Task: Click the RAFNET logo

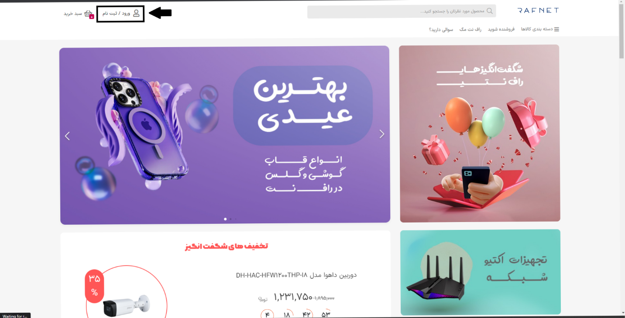Action: (x=538, y=10)
